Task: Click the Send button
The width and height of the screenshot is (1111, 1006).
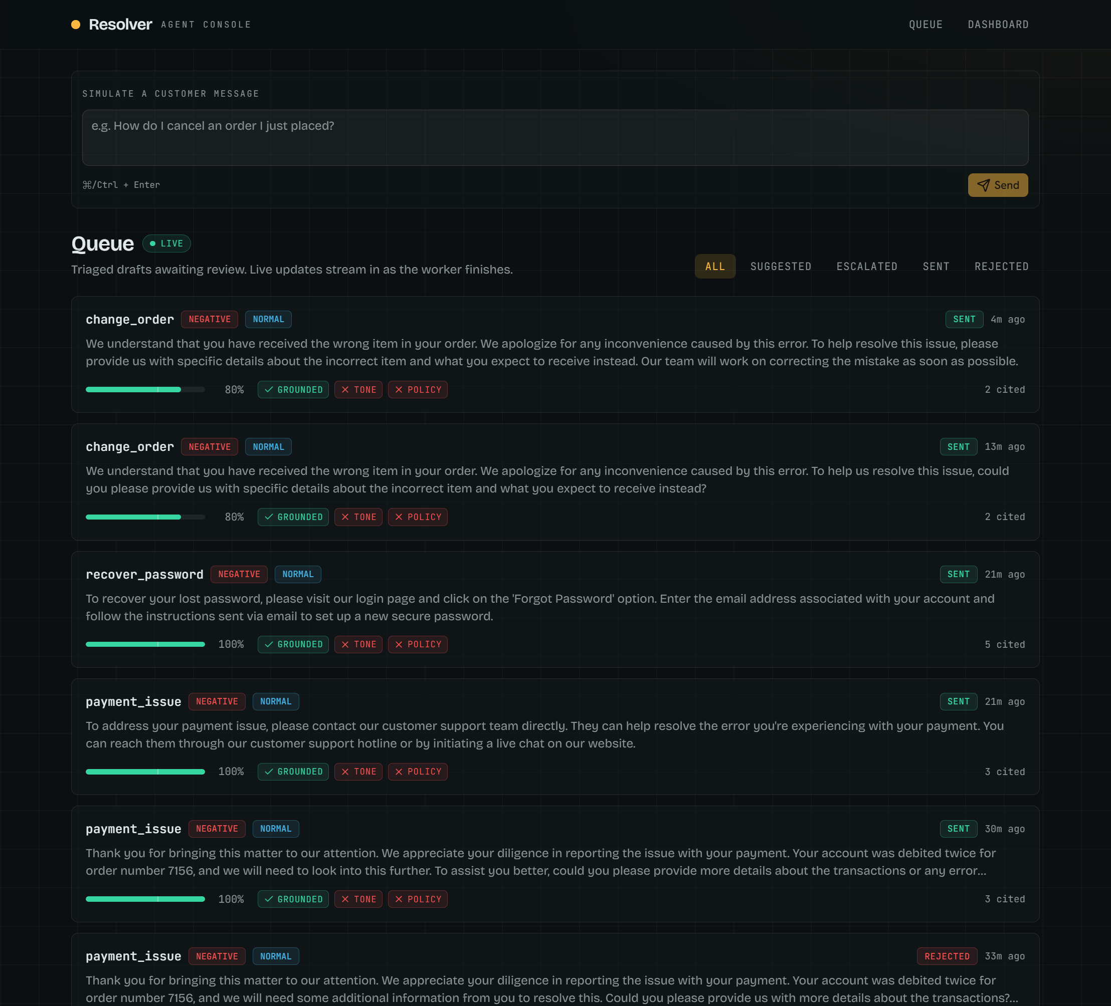Action: point(998,185)
